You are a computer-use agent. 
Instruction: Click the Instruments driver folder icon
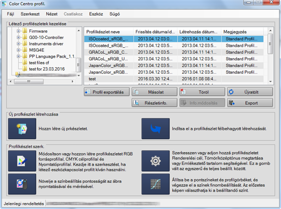[x=24, y=43]
